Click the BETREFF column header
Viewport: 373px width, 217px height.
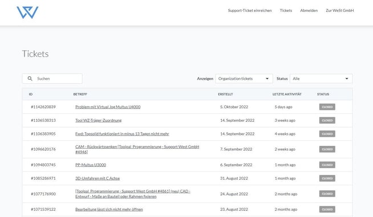pyautogui.click(x=80, y=95)
